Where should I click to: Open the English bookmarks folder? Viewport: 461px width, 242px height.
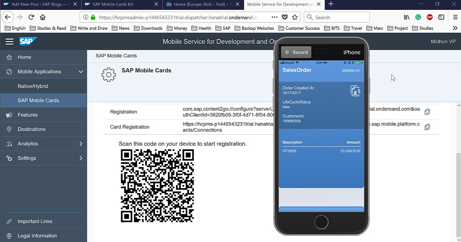tap(15, 28)
